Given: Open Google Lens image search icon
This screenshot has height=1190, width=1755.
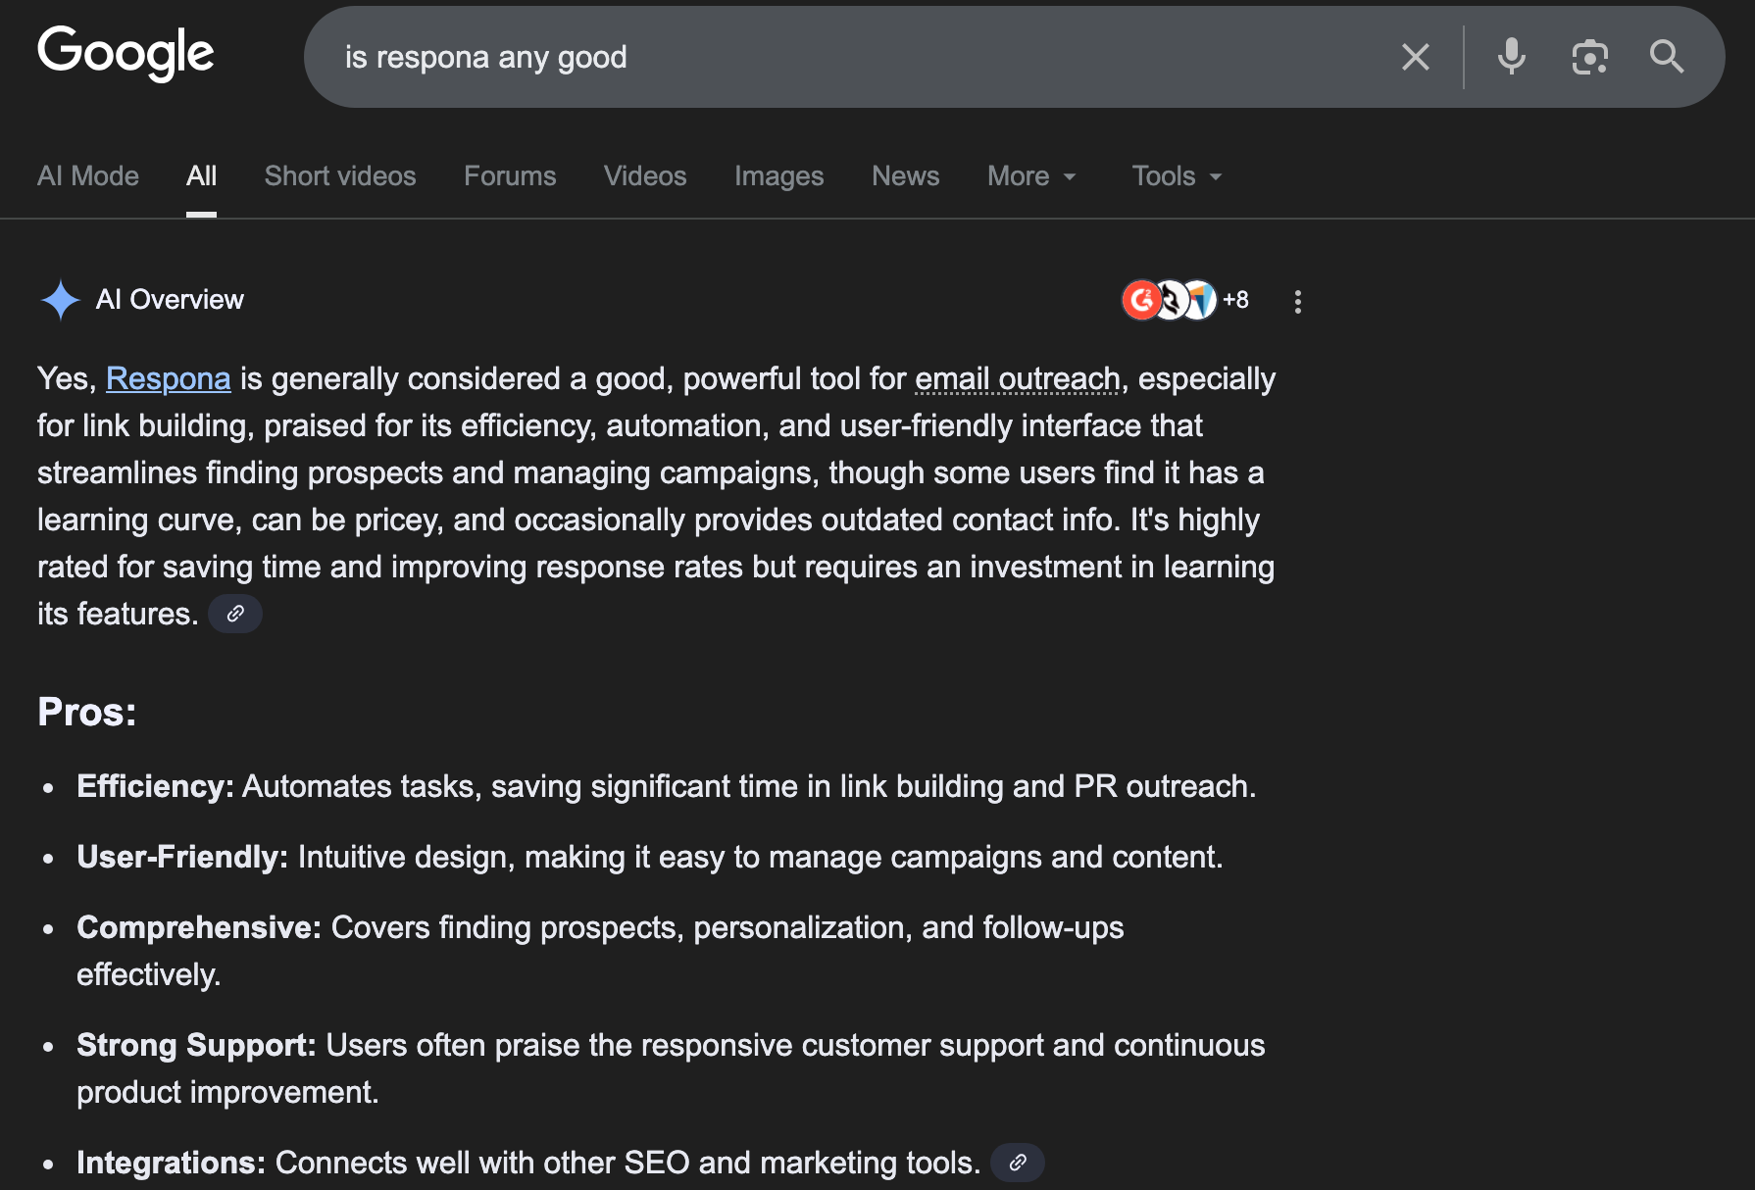Looking at the screenshot, I should click(1589, 57).
